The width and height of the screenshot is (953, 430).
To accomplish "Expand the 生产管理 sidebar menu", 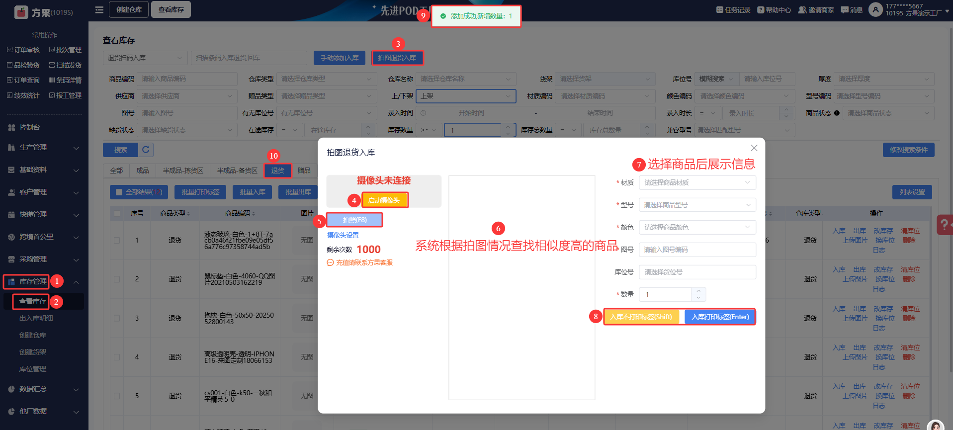I will pyautogui.click(x=44, y=148).
